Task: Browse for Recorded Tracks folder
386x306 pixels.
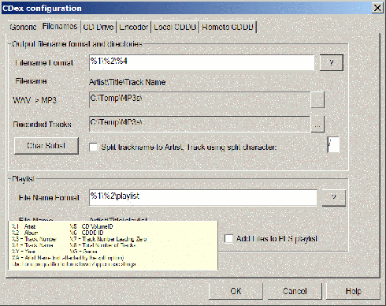Action: [x=317, y=124]
